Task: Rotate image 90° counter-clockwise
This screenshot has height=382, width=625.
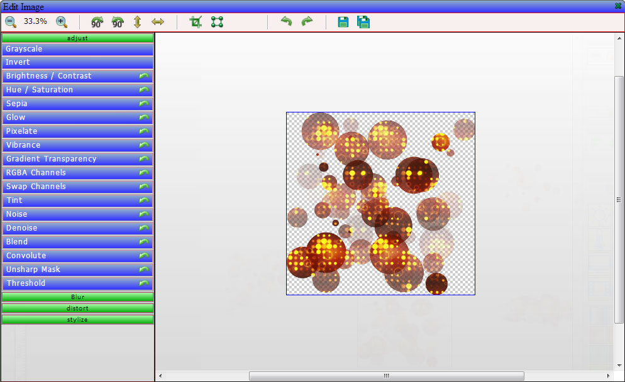Action: tap(97, 23)
